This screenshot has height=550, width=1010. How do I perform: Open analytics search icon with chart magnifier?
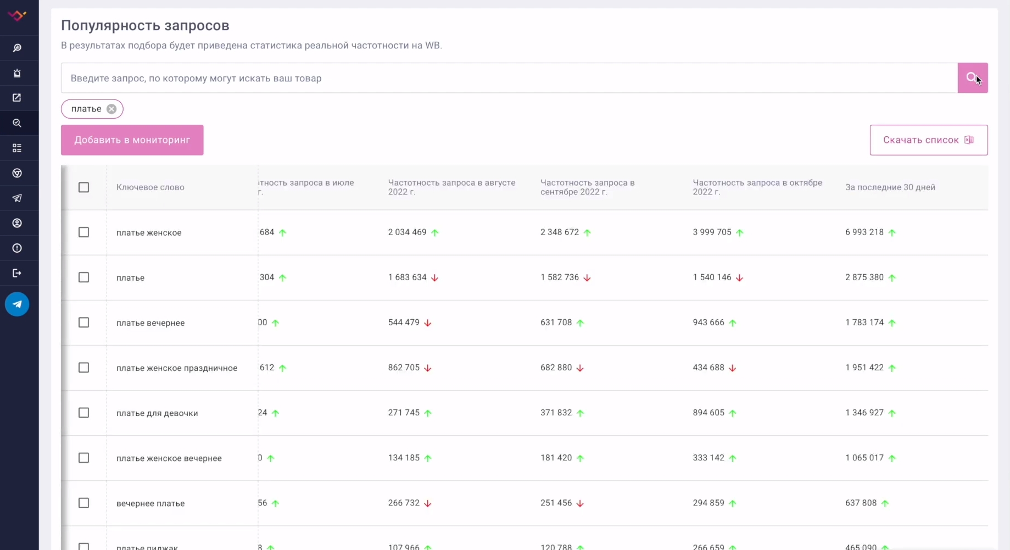(17, 48)
